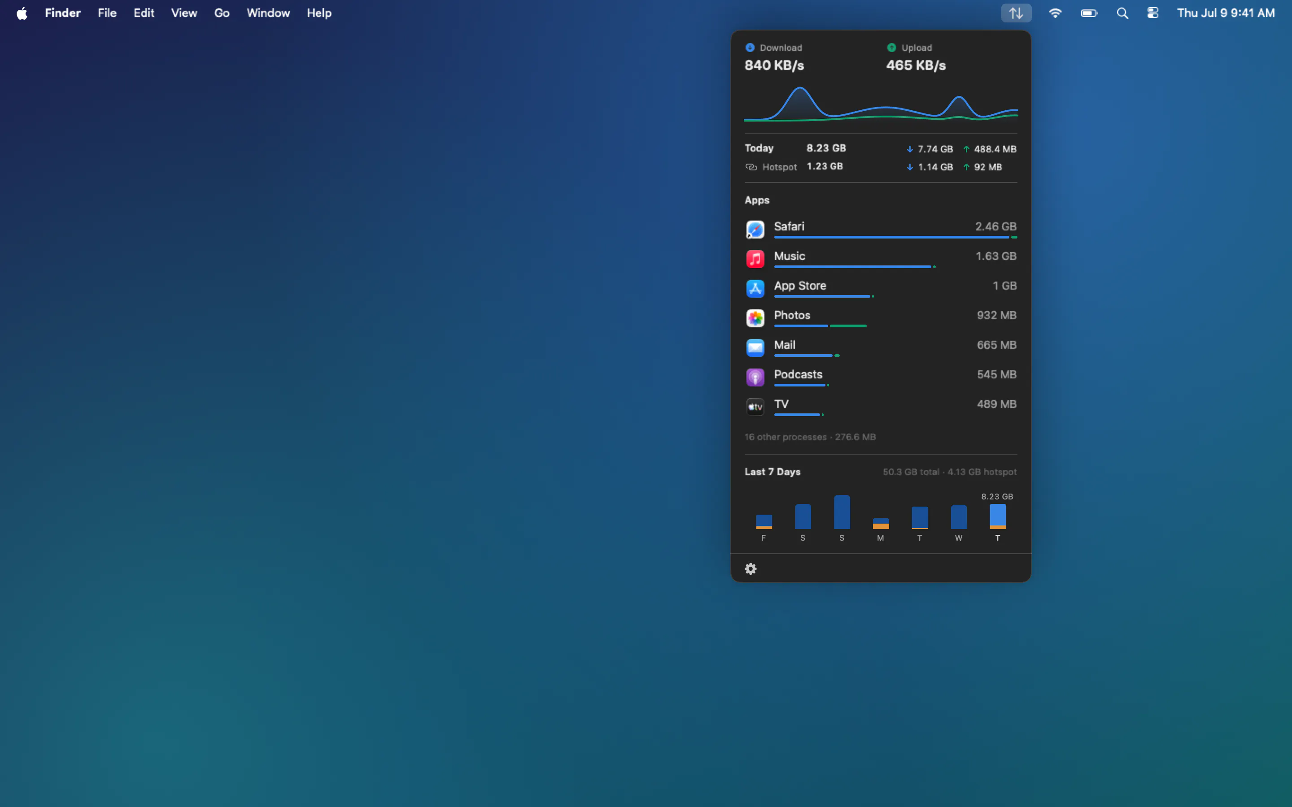Click the Monday usage bar in the chart

point(880,524)
